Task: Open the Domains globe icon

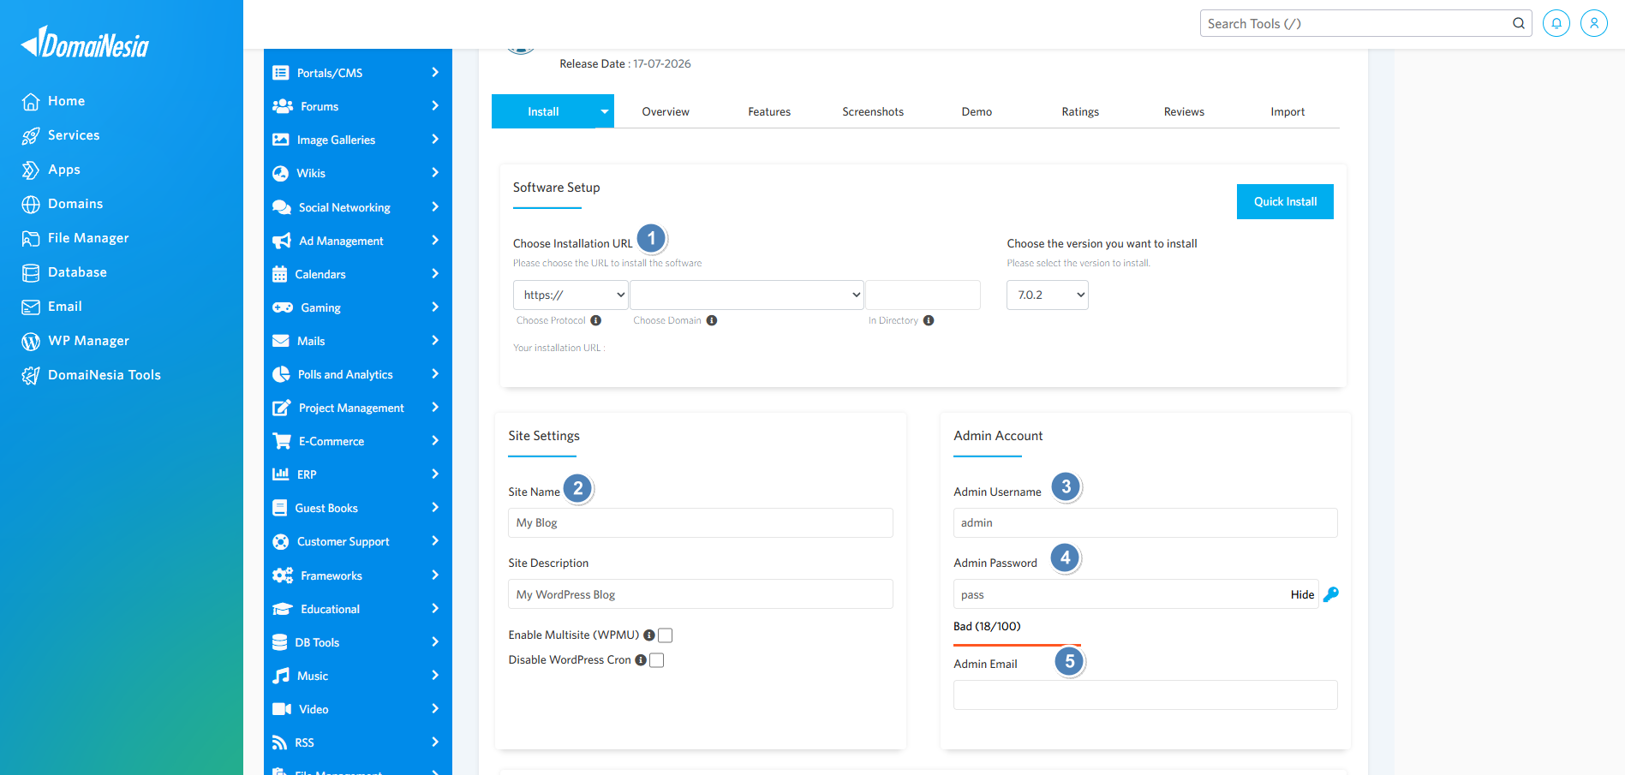Action: (31, 204)
